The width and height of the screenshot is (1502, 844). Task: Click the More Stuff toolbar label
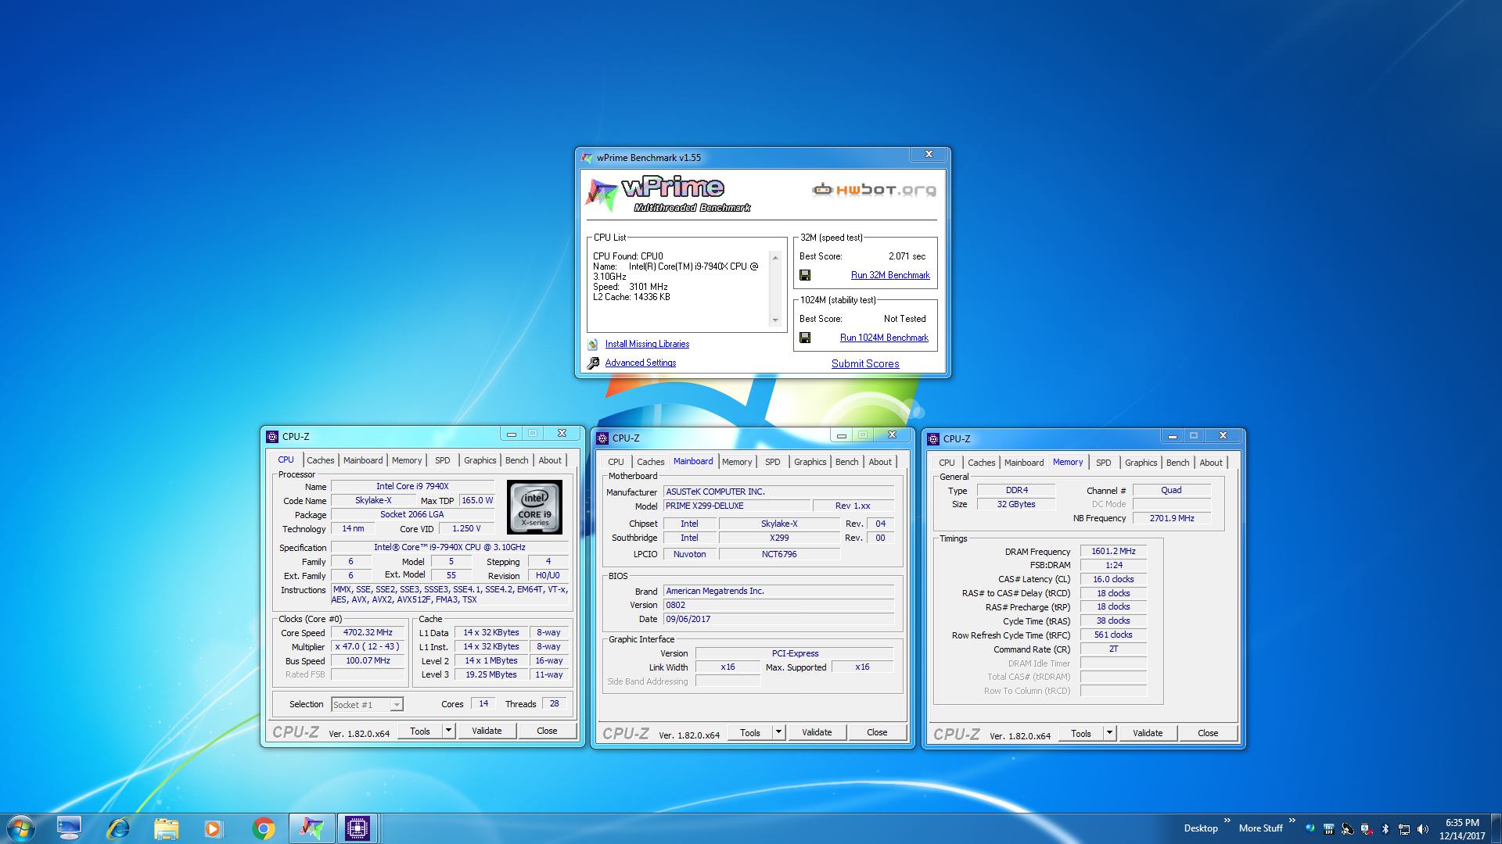click(1261, 828)
